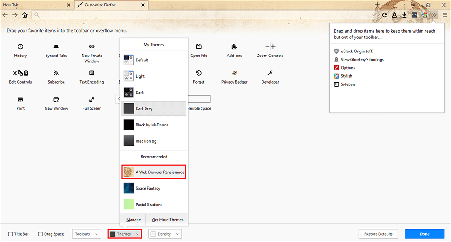The image size is (451, 242).
Task: Choose the Dark theme
Action: click(154, 93)
